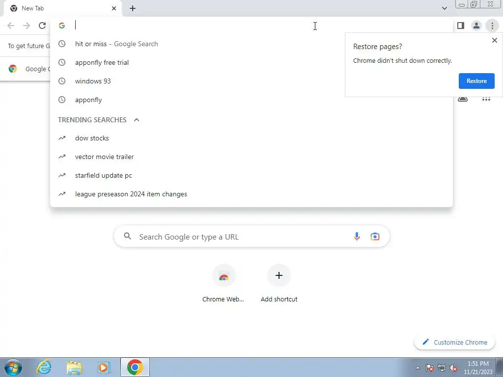Choose 'windows 93' history suggestion

(251, 81)
